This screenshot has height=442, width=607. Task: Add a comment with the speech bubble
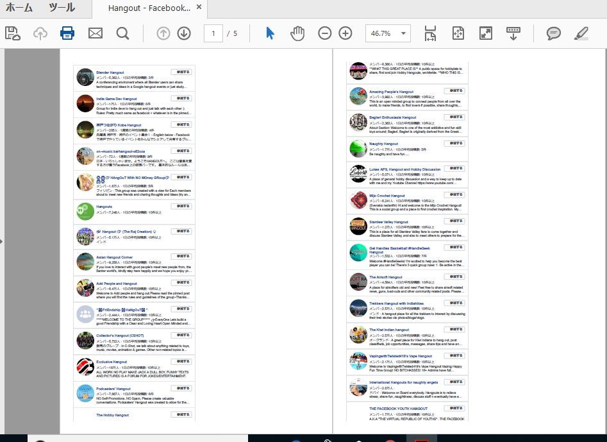pos(554,33)
